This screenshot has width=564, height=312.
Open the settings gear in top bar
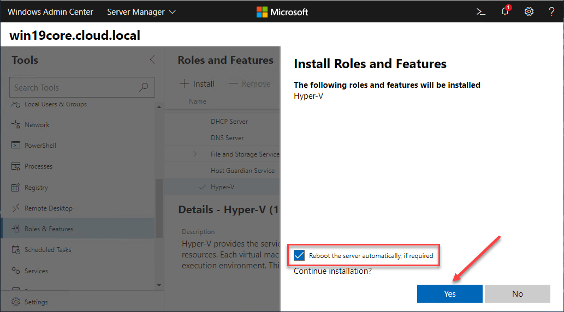tap(529, 12)
